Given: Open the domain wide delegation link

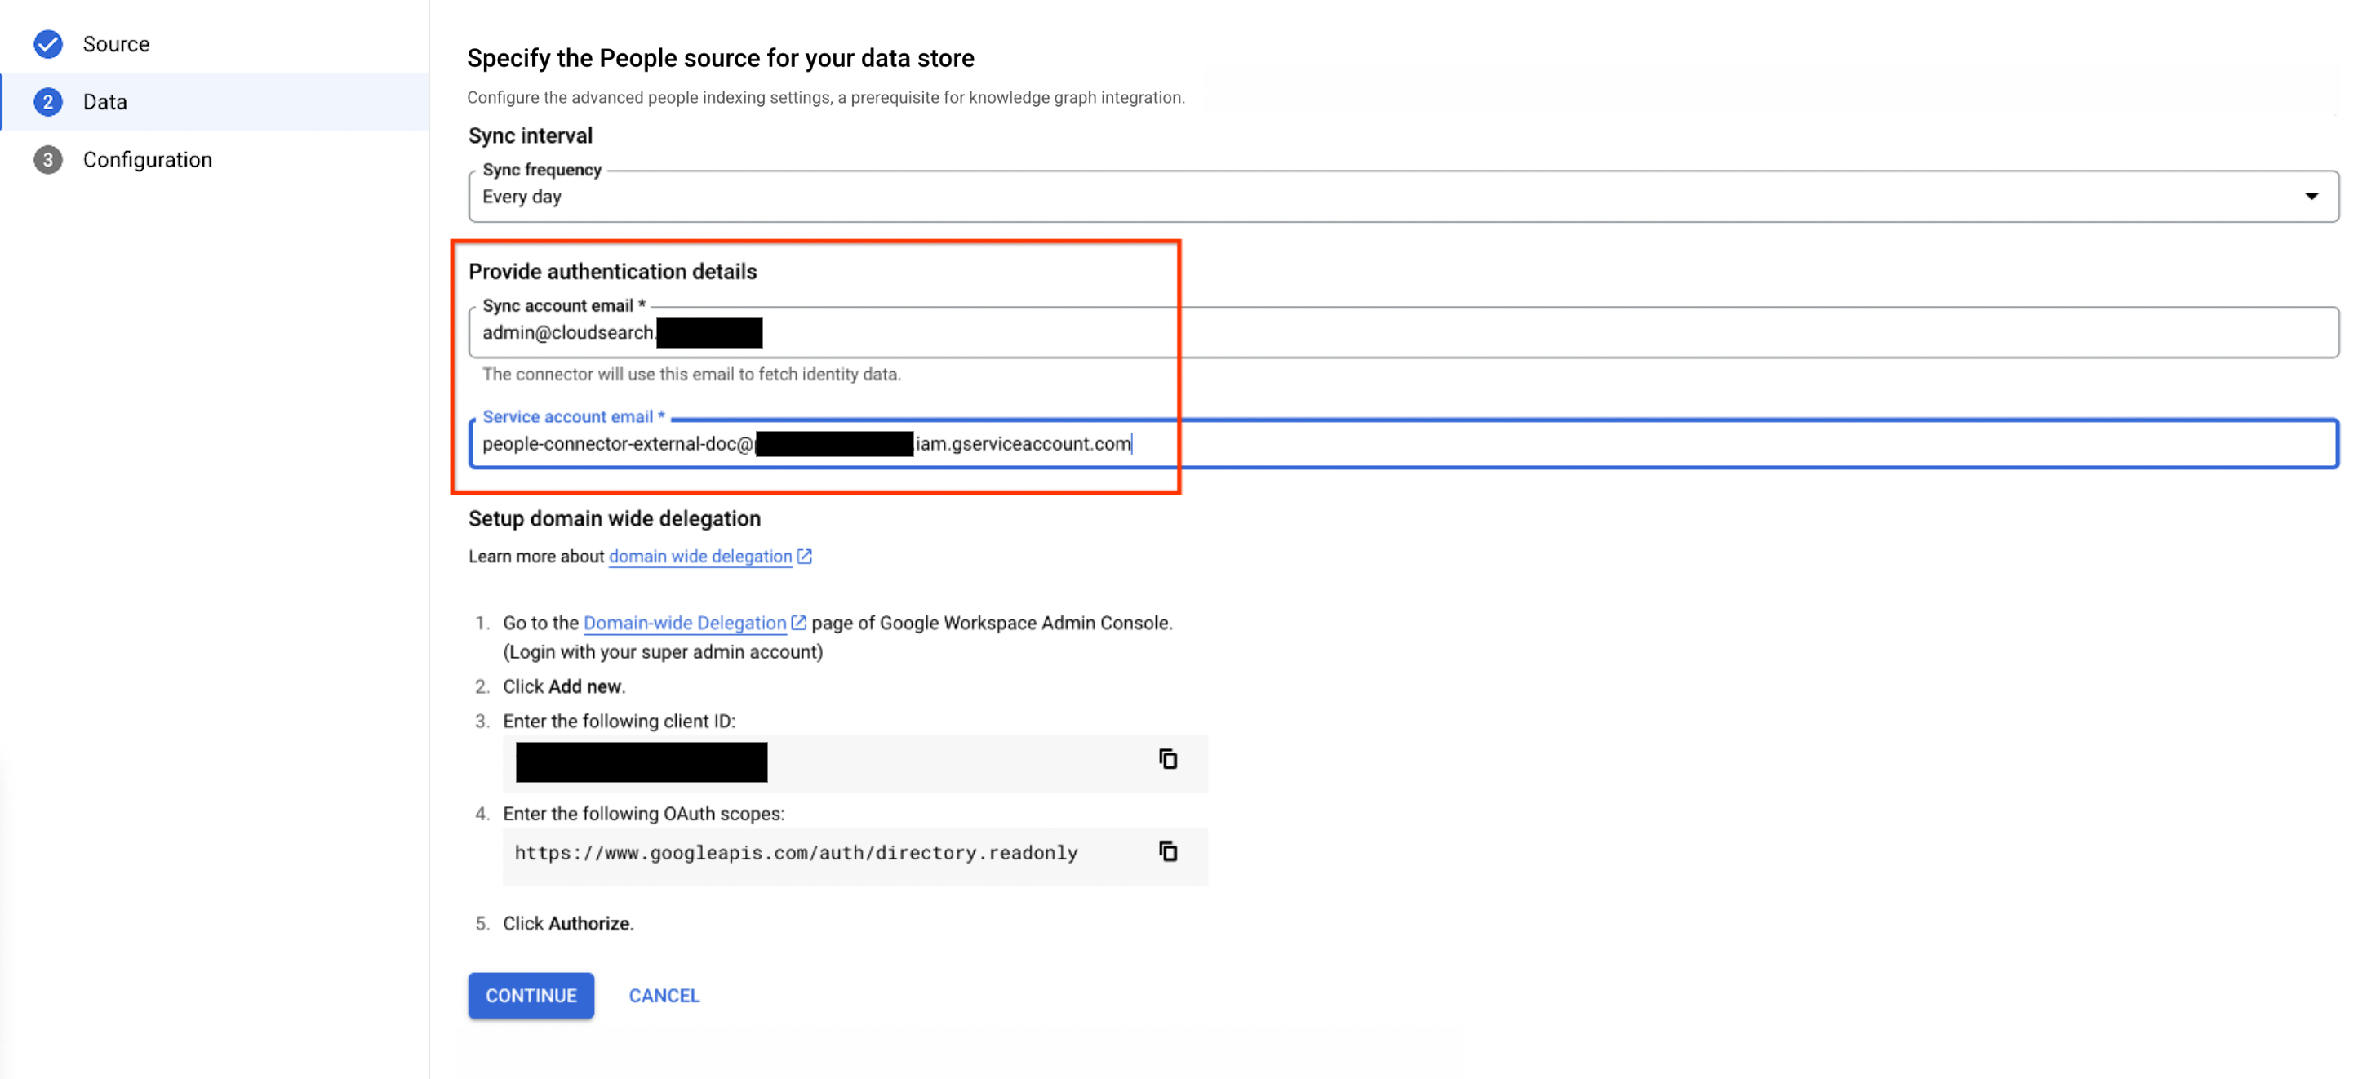Looking at the screenshot, I should (700, 555).
